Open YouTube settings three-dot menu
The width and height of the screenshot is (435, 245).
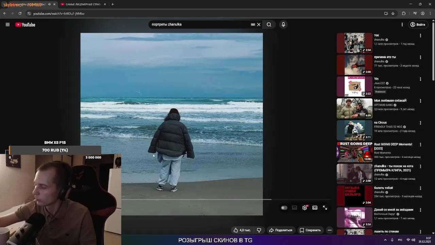[x=402, y=24]
